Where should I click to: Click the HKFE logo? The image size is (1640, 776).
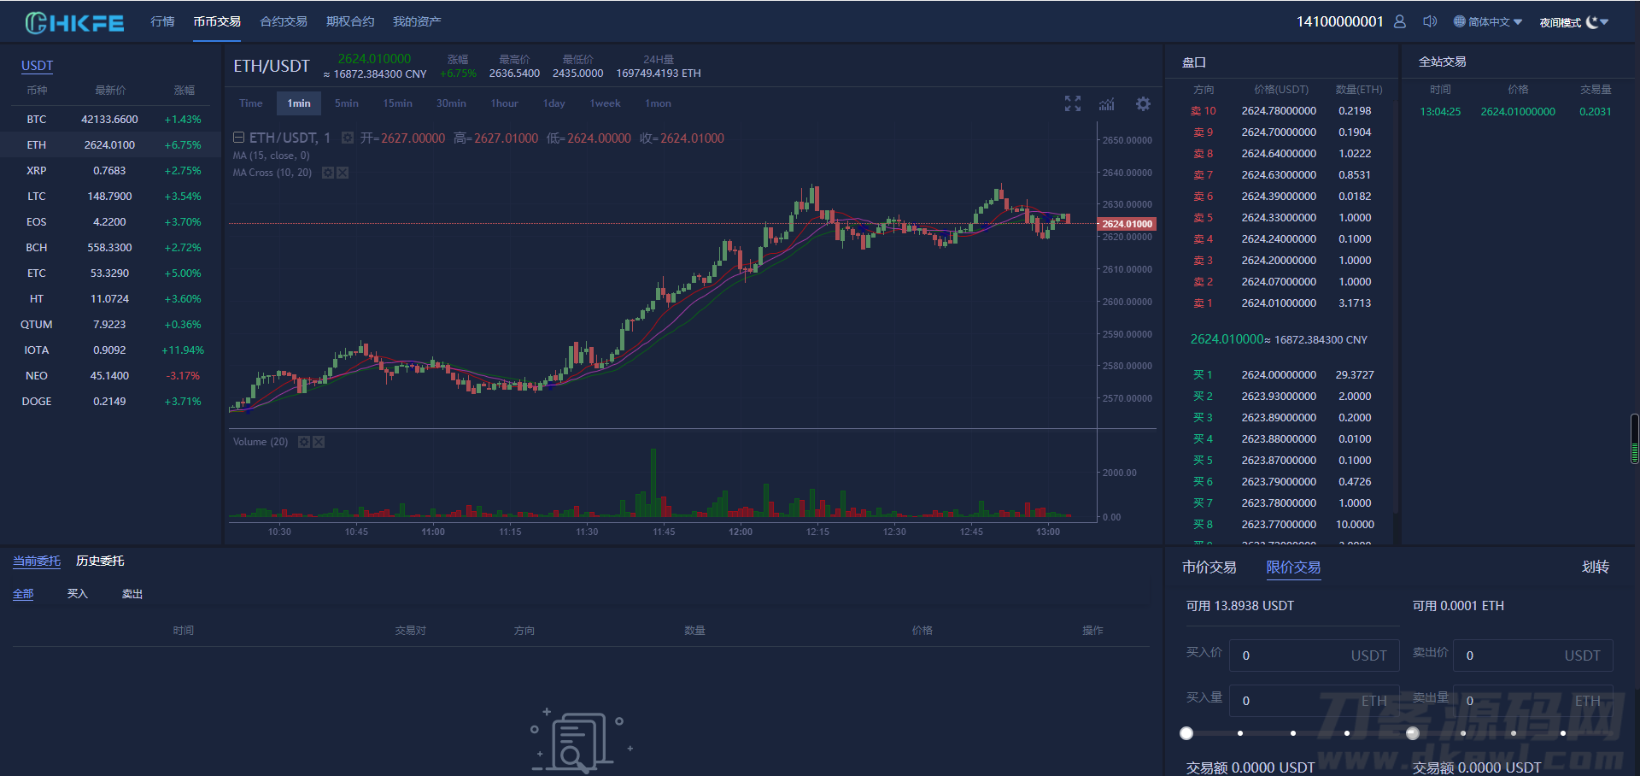tap(74, 22)
